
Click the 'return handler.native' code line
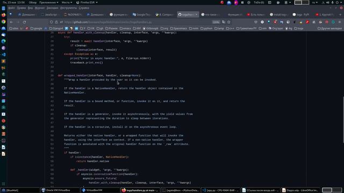click(92, 161)
